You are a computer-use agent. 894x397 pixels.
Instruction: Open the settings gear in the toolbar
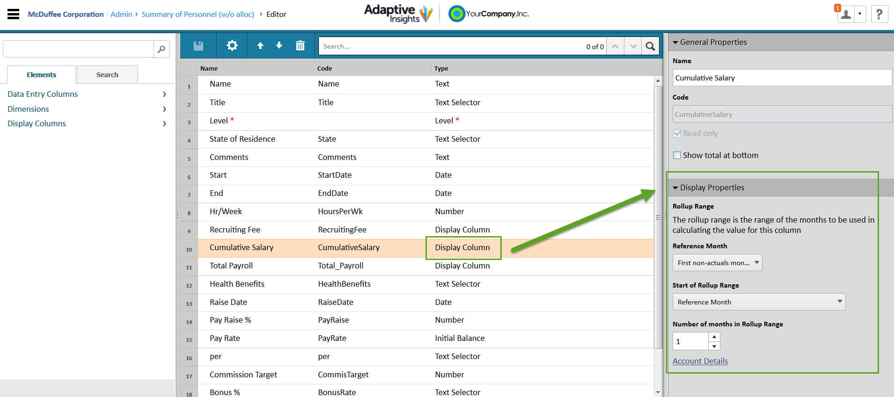point(232,45)
